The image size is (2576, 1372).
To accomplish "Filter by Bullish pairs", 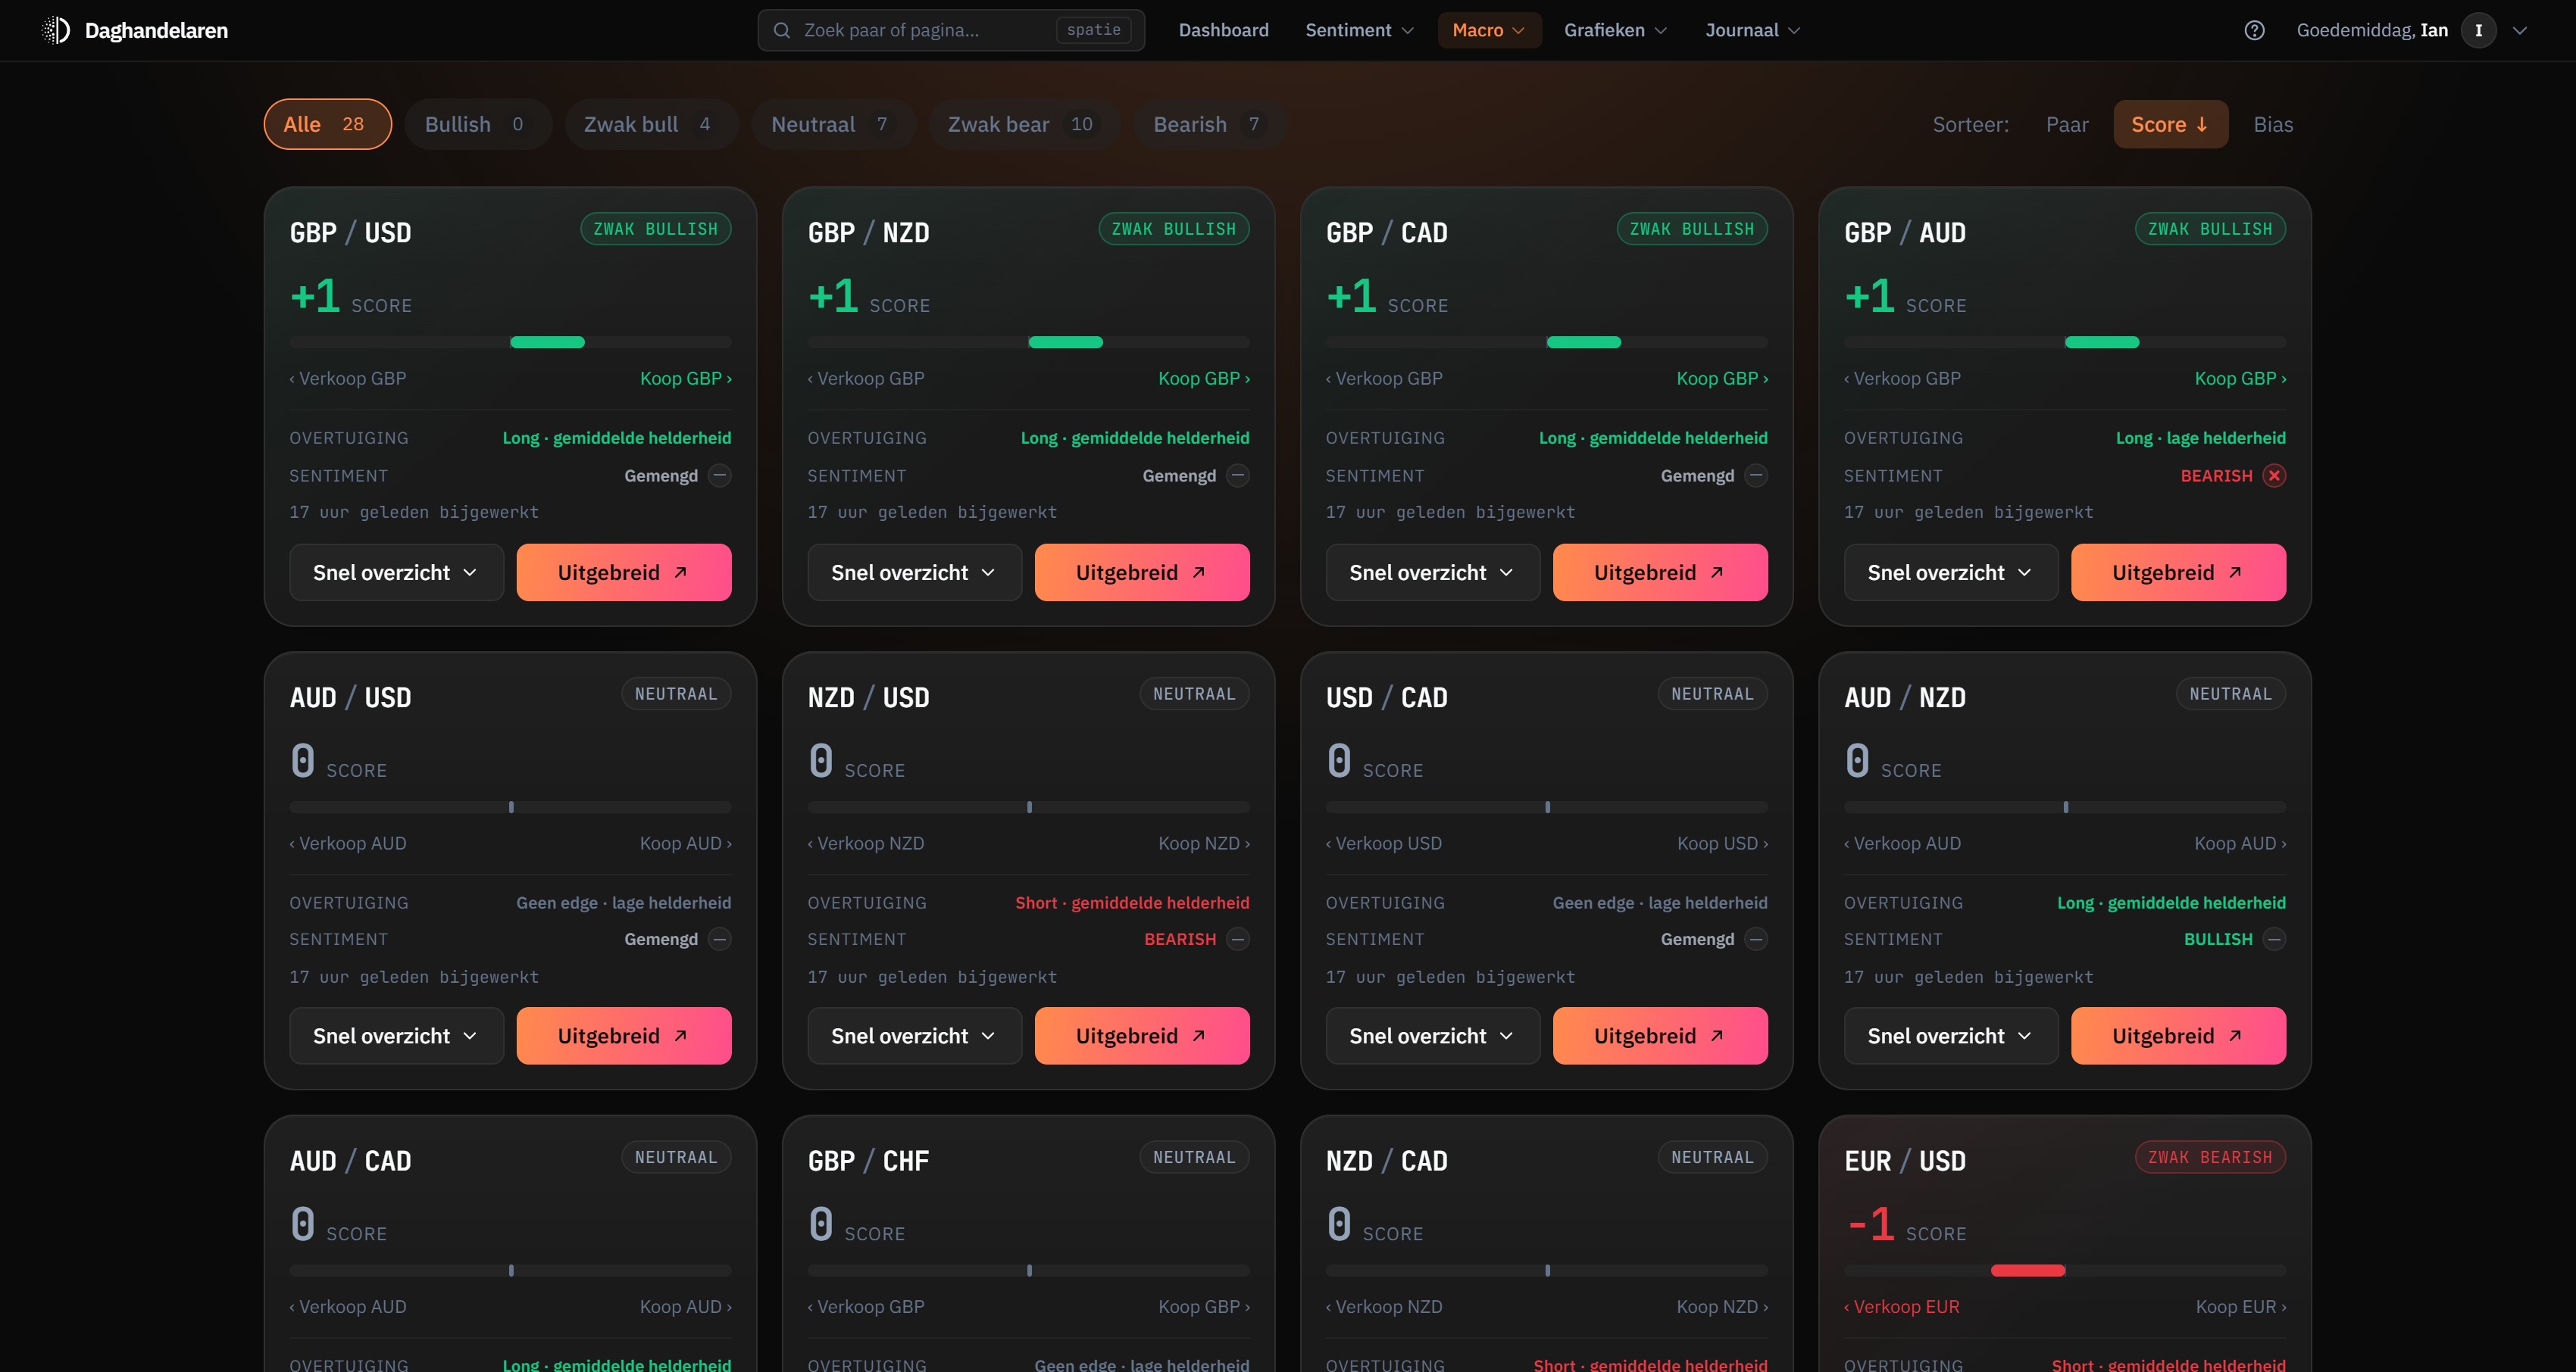I will click(477, 124).
